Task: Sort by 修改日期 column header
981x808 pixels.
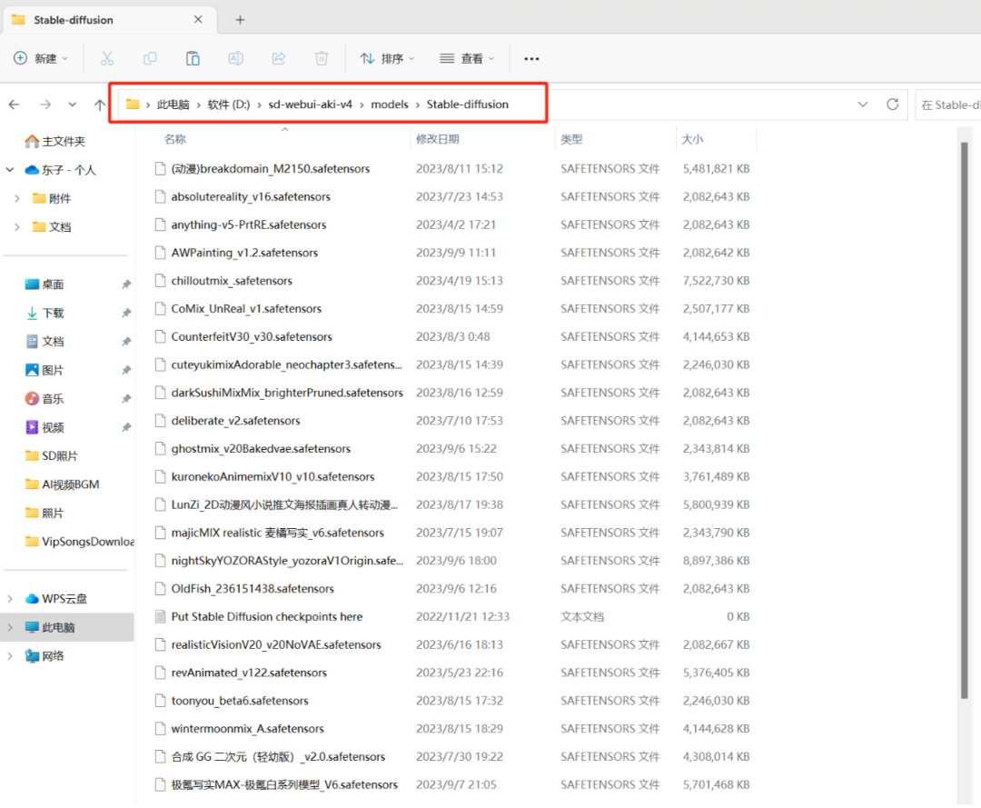Action: tap(438, 139)
